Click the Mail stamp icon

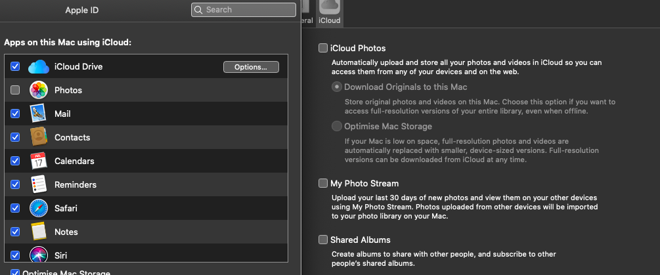click(39, 114)
